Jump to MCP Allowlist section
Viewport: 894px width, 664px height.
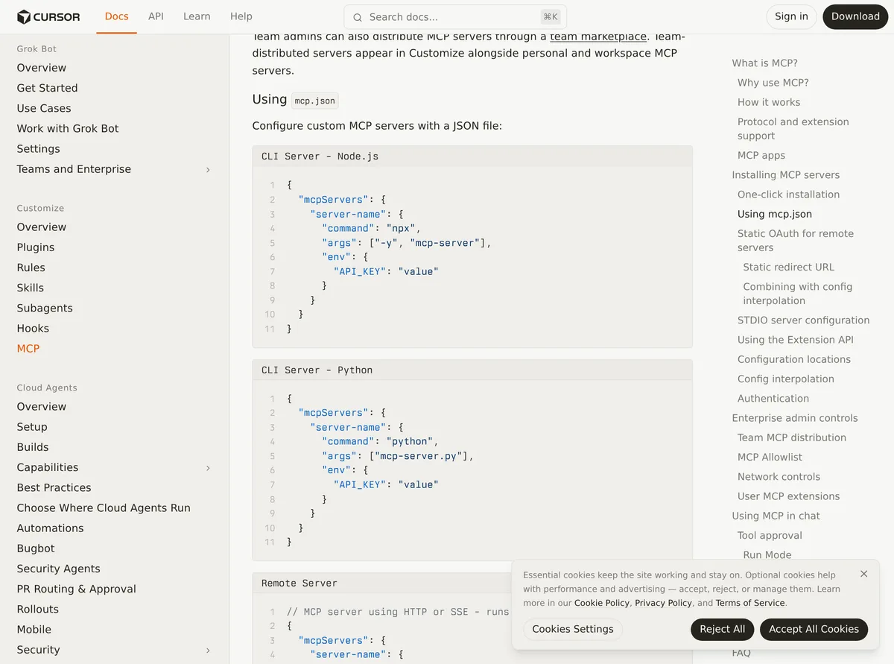click(770, 457)
